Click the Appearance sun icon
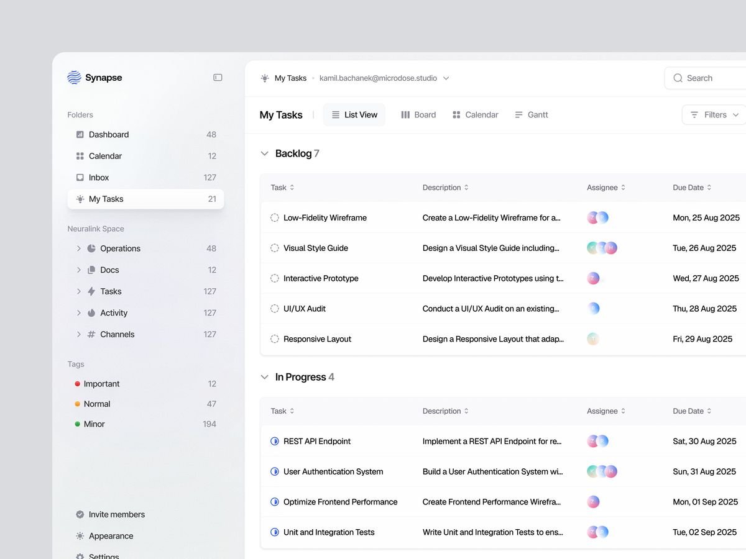This screenshot has width=746, height=559. pyautogui.click(x=80, y=536)
